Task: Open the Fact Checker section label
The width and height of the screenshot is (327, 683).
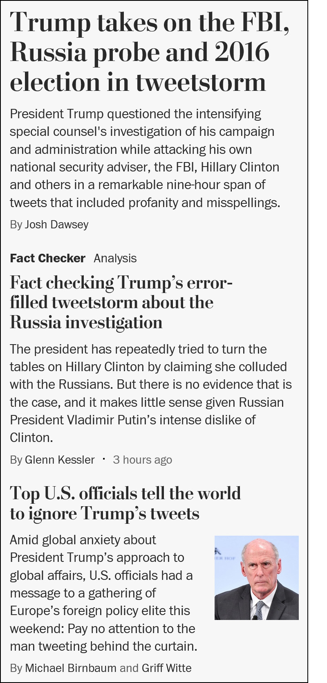Action: [x=47, y=258]
